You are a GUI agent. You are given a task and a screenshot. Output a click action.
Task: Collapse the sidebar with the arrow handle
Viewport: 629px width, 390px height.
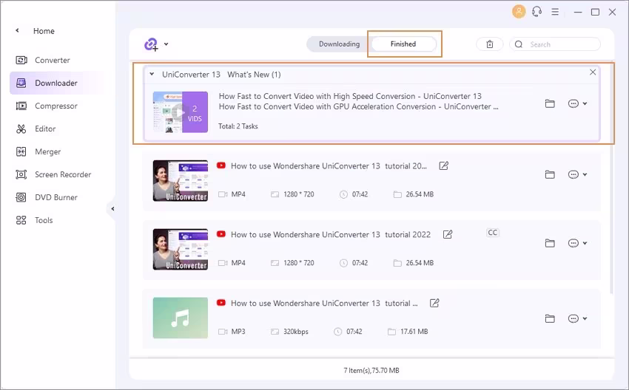(112, 208)
